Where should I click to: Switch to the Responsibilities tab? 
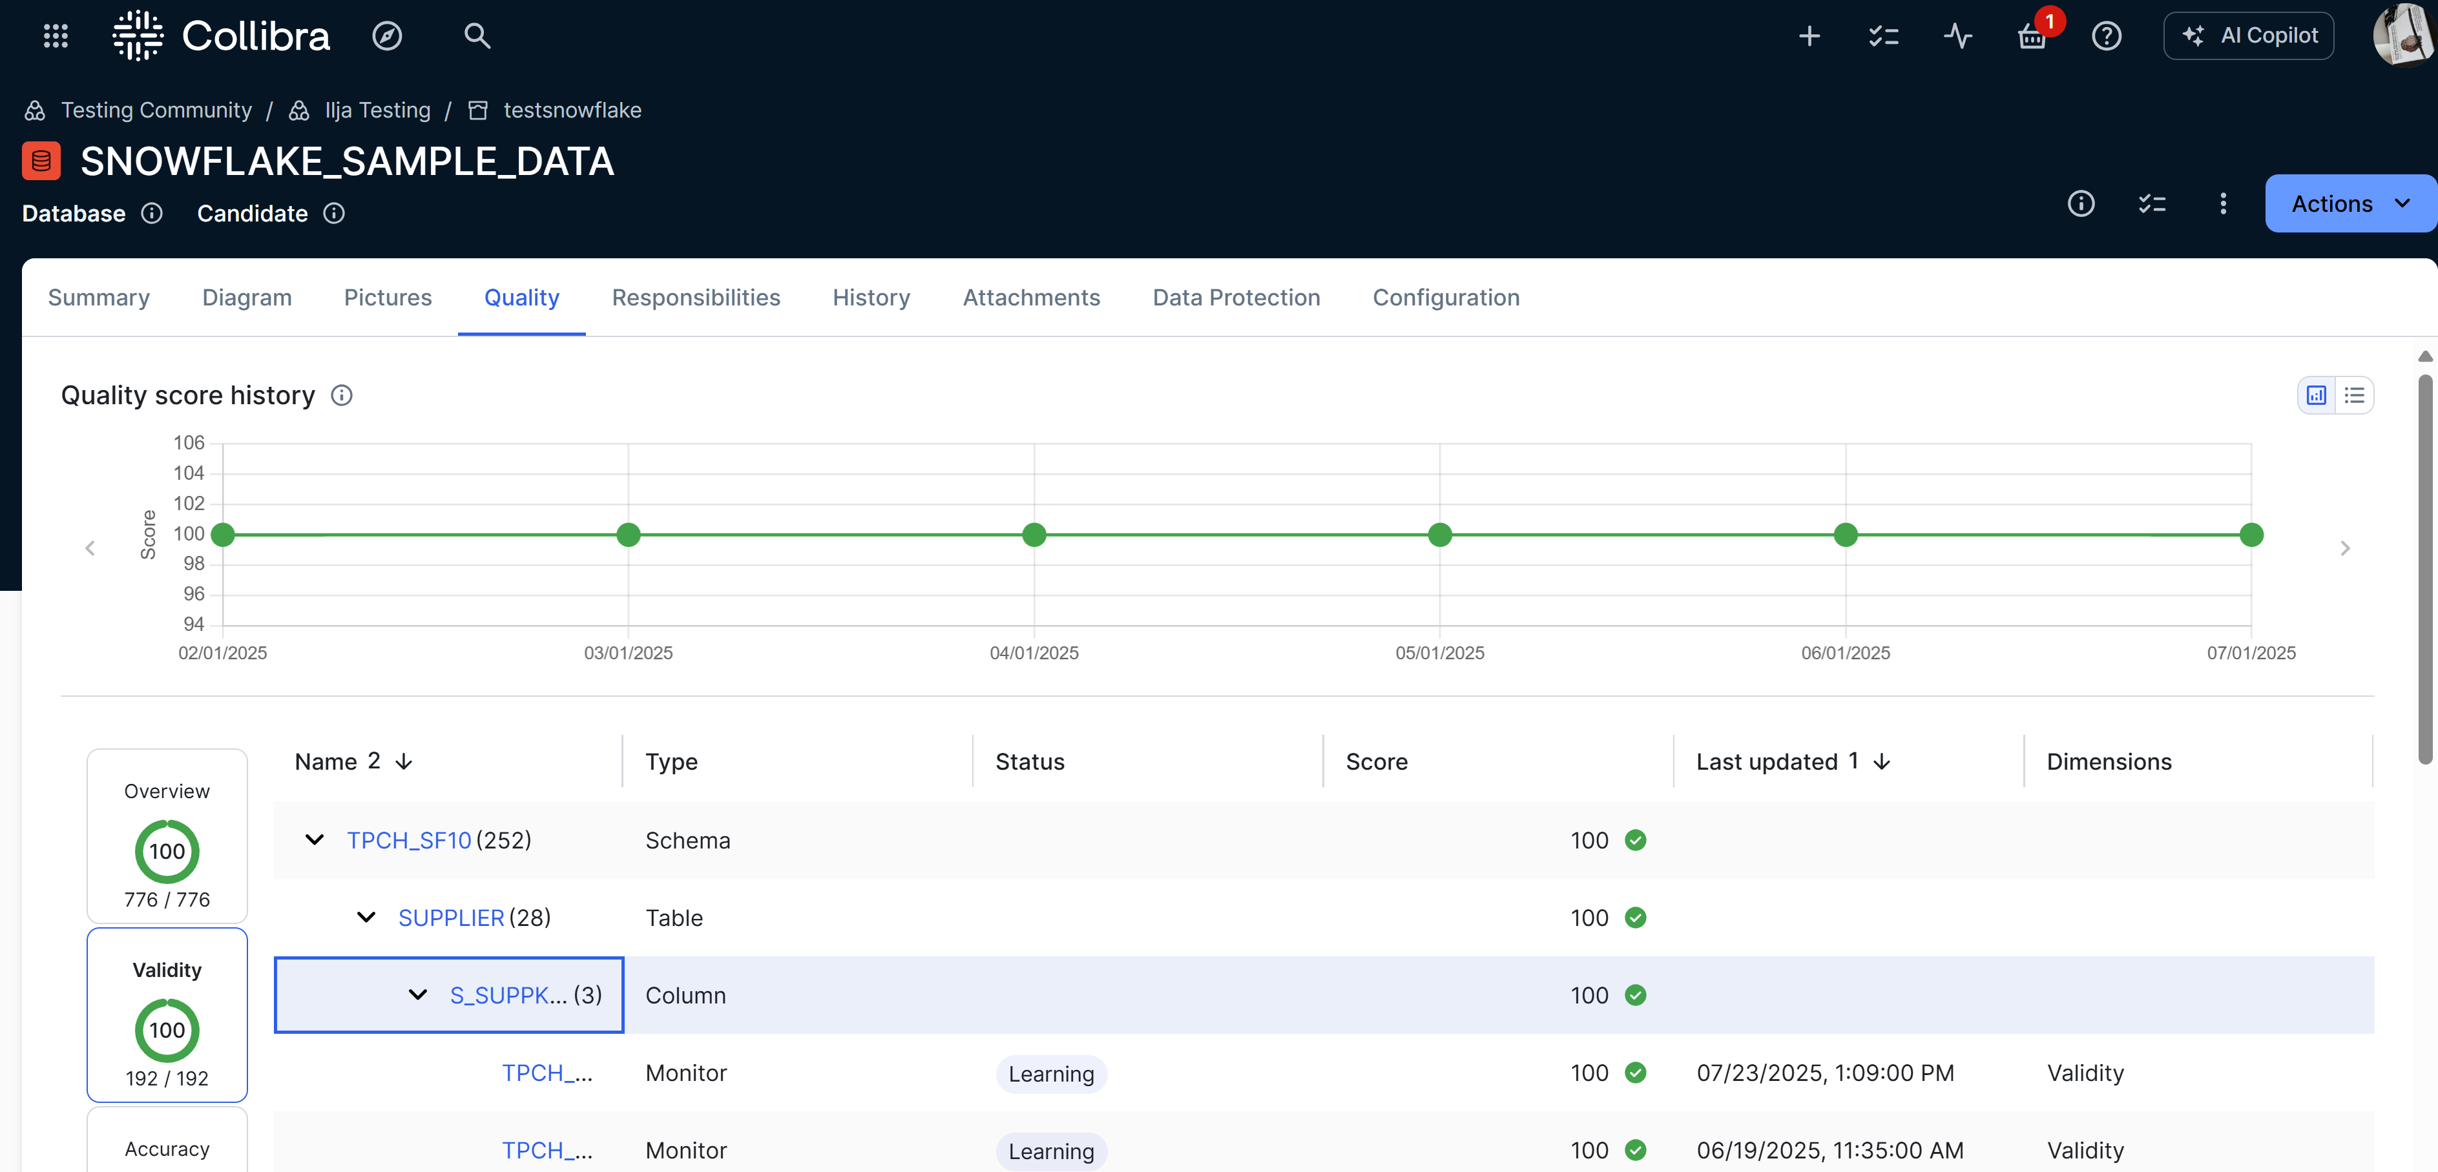(696, 298)
